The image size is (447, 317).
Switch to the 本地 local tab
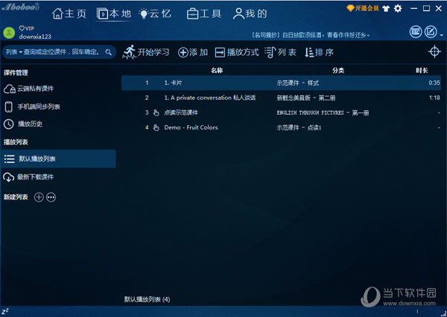tap(114, 13)
